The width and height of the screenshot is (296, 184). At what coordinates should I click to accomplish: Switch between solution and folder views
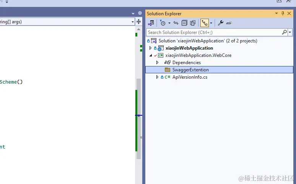point(151,23)
